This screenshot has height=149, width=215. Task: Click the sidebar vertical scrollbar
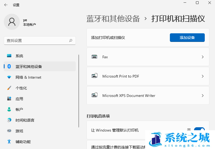[79, 91]
